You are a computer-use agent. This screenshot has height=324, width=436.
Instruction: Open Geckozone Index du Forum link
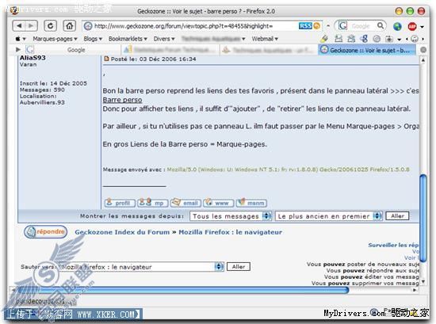pyautogui.click(x=122, y=232)
